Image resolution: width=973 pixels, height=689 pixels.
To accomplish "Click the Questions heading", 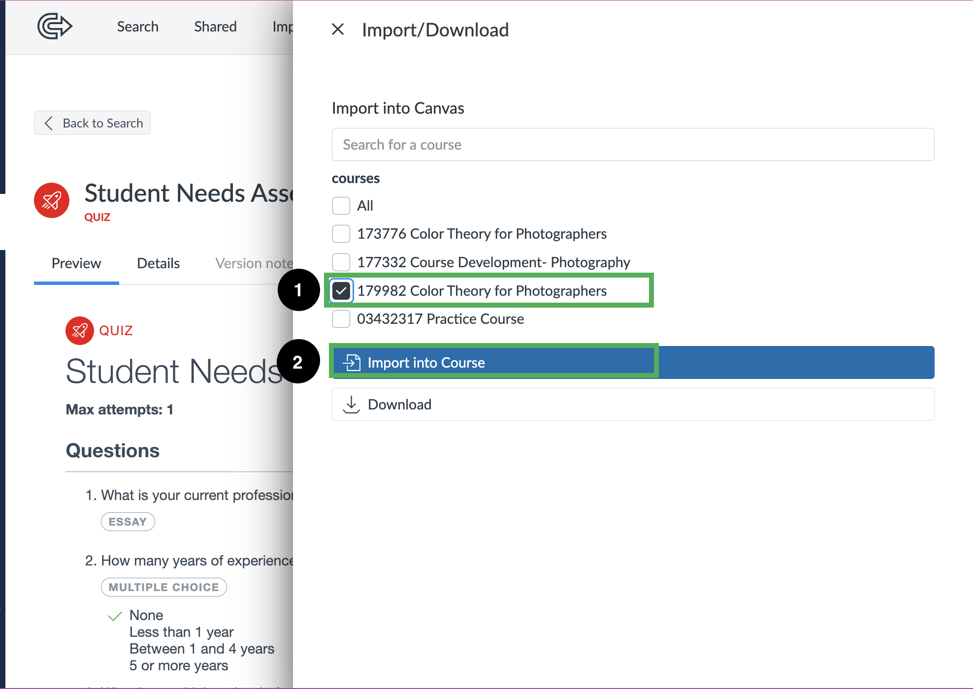I will point(113,451).
